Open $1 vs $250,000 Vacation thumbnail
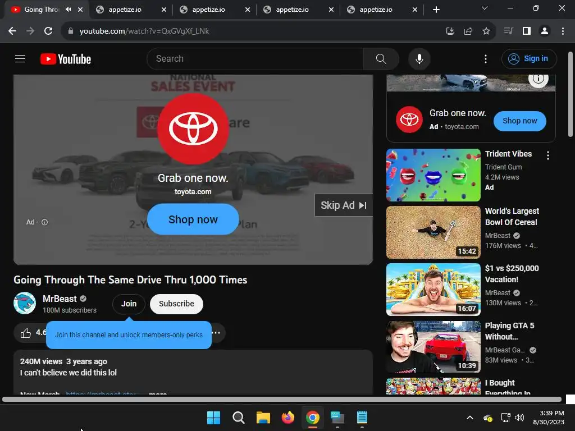 coord(433,290)
